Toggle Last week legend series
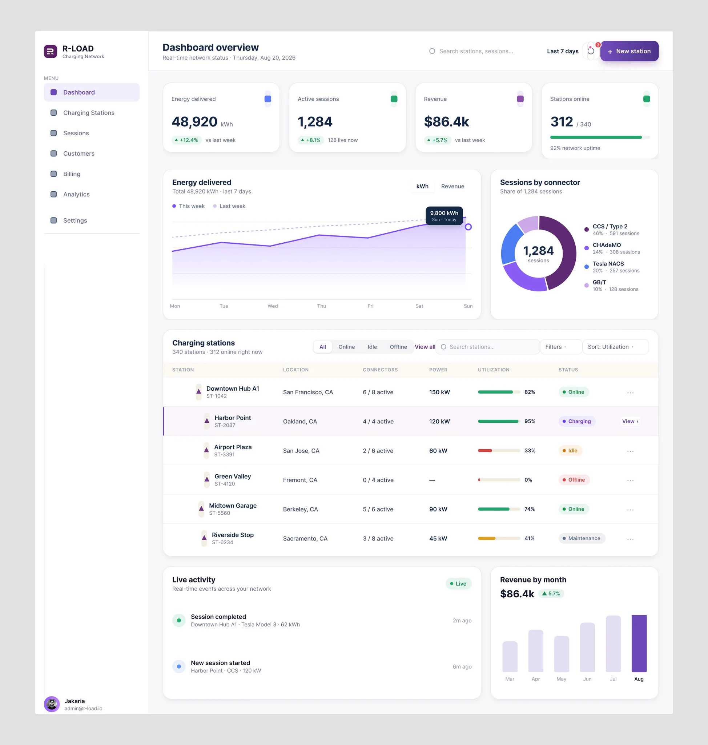The width and height of the screenshot is (708, 745). pyautogui.click(x=229, y=206)
